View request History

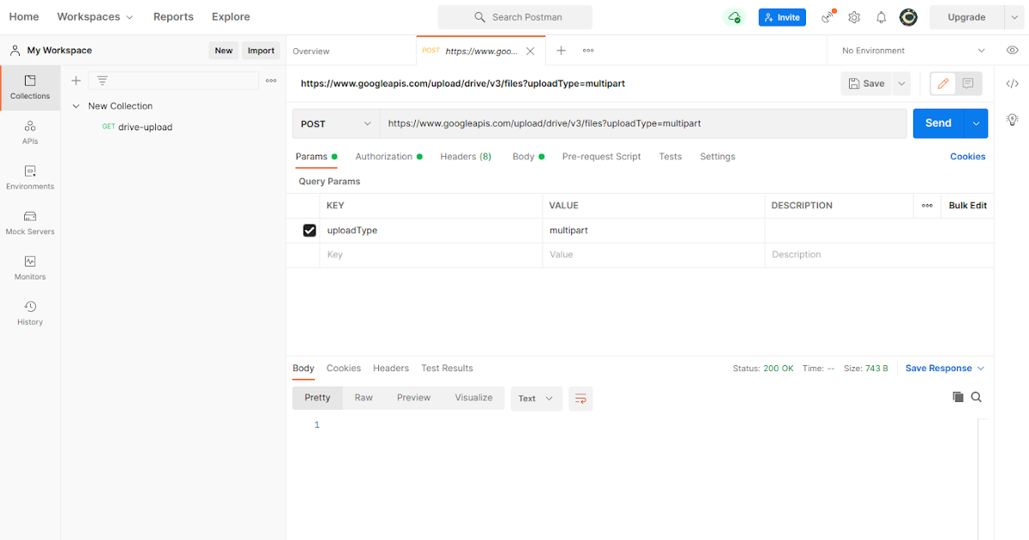tap(29, 314)
